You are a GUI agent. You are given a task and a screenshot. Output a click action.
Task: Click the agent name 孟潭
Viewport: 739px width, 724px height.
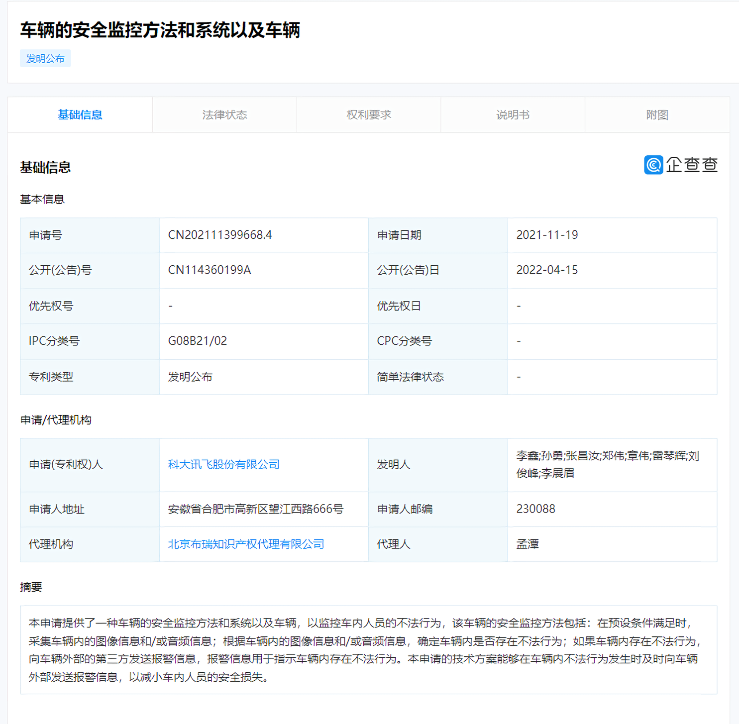click(527, 544)
